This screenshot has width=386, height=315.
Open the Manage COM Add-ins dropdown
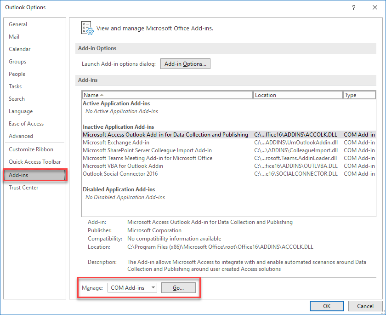click(x=132, y=288)
